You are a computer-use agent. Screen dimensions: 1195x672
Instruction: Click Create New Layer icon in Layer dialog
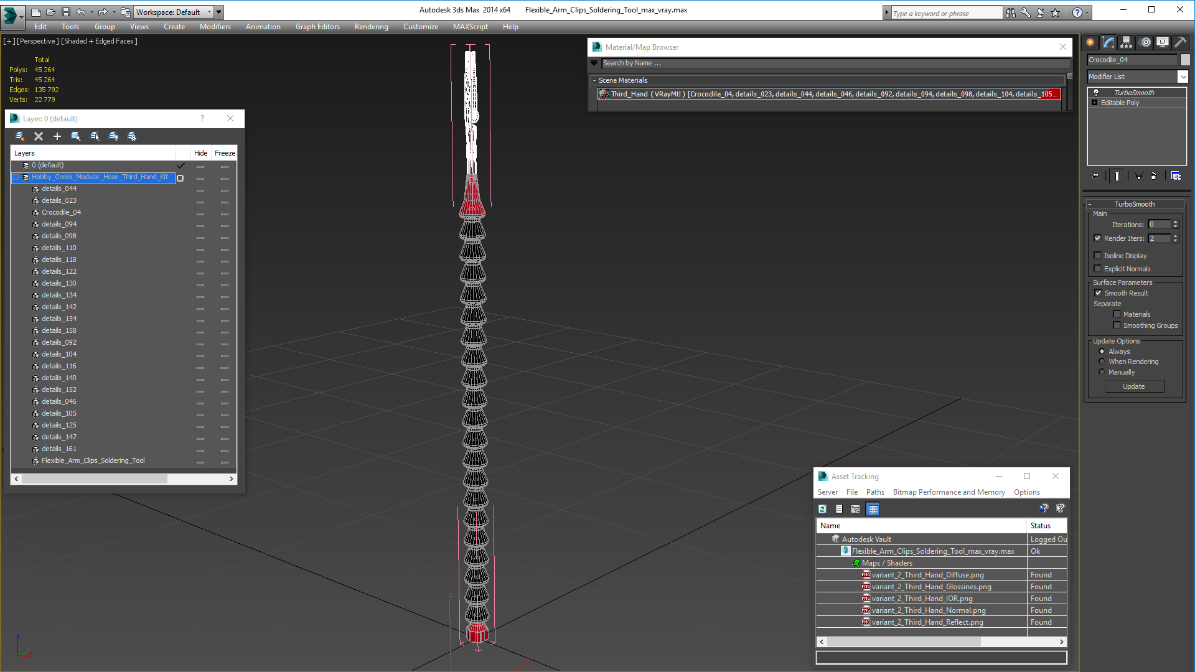tap(20, 136)
